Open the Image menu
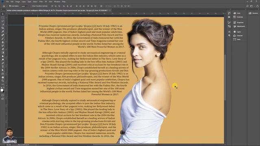 (x=17, y=2)
